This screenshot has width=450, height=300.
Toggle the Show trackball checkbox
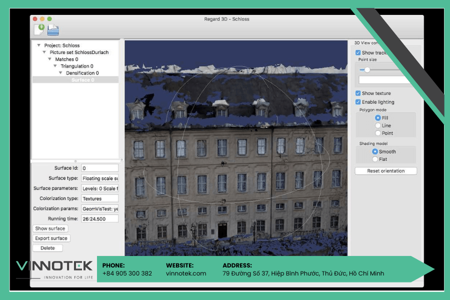(x=358, y=52)
